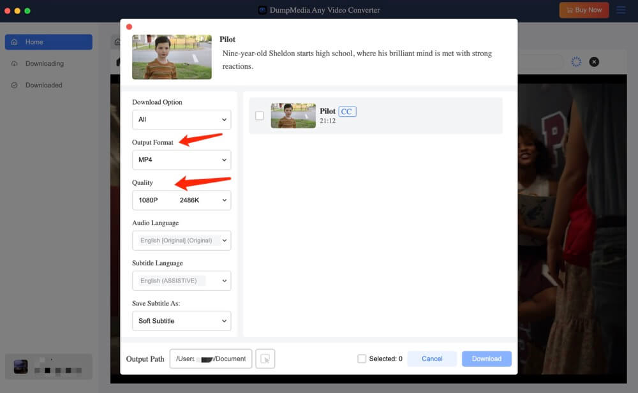Expand the Quality 1080P dropdown
Image resolution: width=638 pixels, height=393 pixels.
pos(181,200)
